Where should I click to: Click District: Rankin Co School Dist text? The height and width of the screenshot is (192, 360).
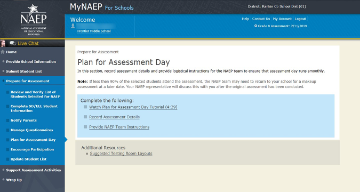[277, 6]
